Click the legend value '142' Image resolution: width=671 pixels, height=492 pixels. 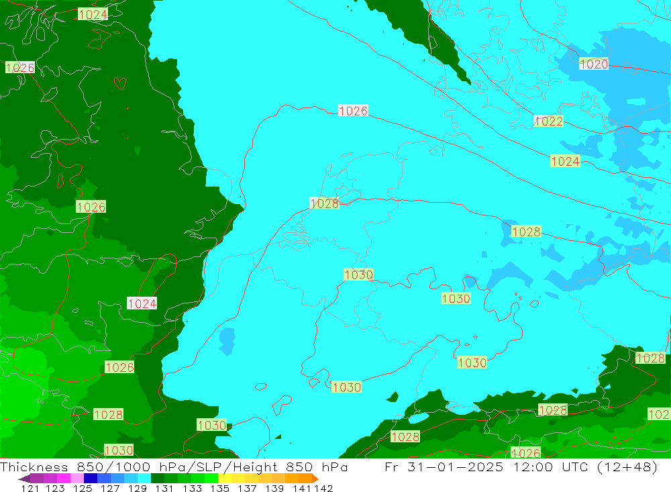323,488
